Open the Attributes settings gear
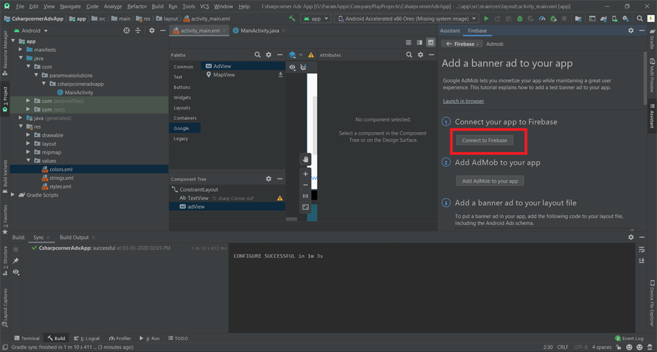The height and width of the screenshot is (352, 657). tap(420, 55)
